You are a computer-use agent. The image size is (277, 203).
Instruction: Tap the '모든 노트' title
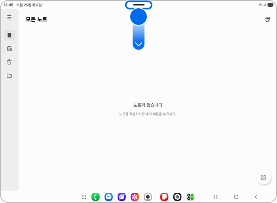[x=36, y=19]
